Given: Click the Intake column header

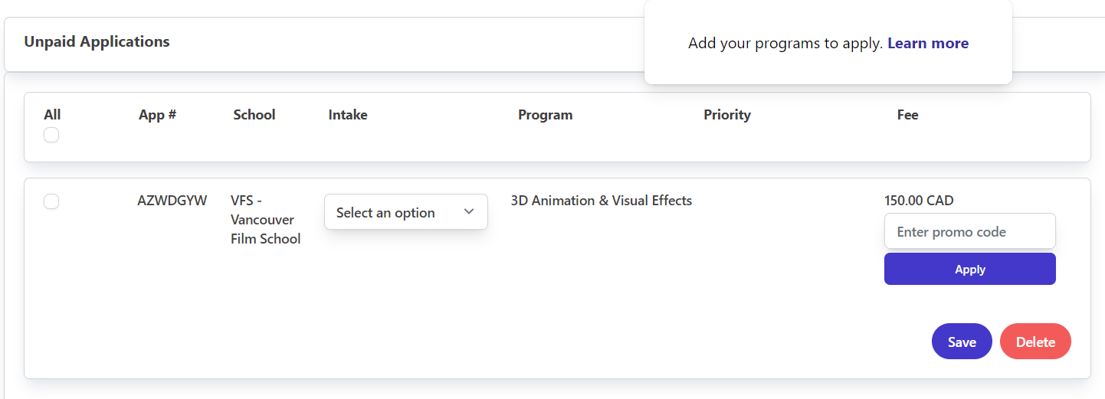Looking at the screenshot, I should pos(348,115).
